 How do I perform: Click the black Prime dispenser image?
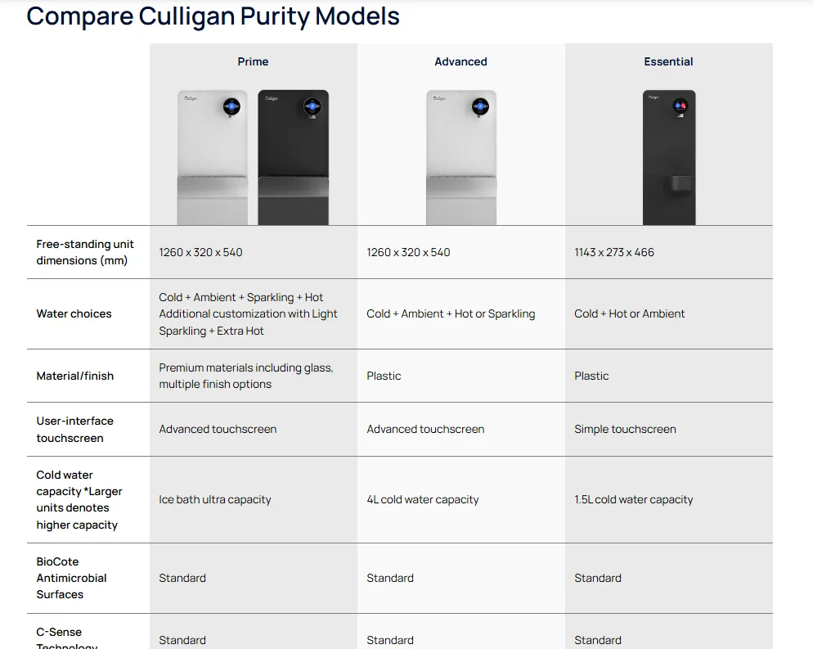tap(293, 157)
